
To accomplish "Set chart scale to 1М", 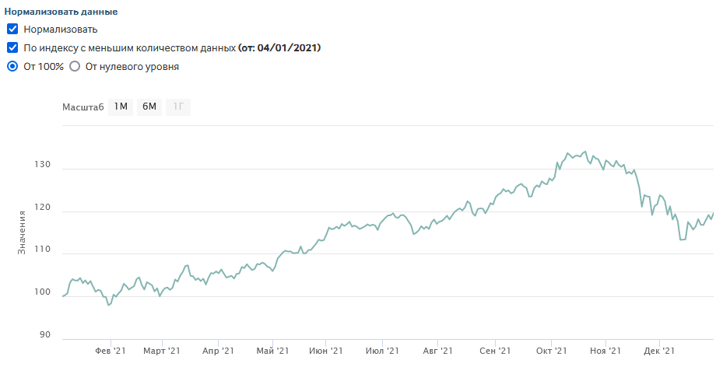I will (x=121, y=107).
